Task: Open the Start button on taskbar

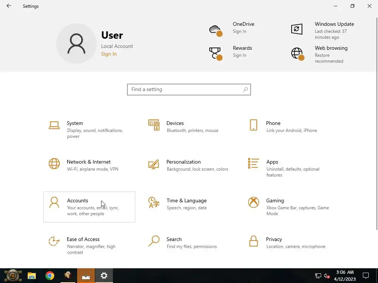Action: pos(13,276)
